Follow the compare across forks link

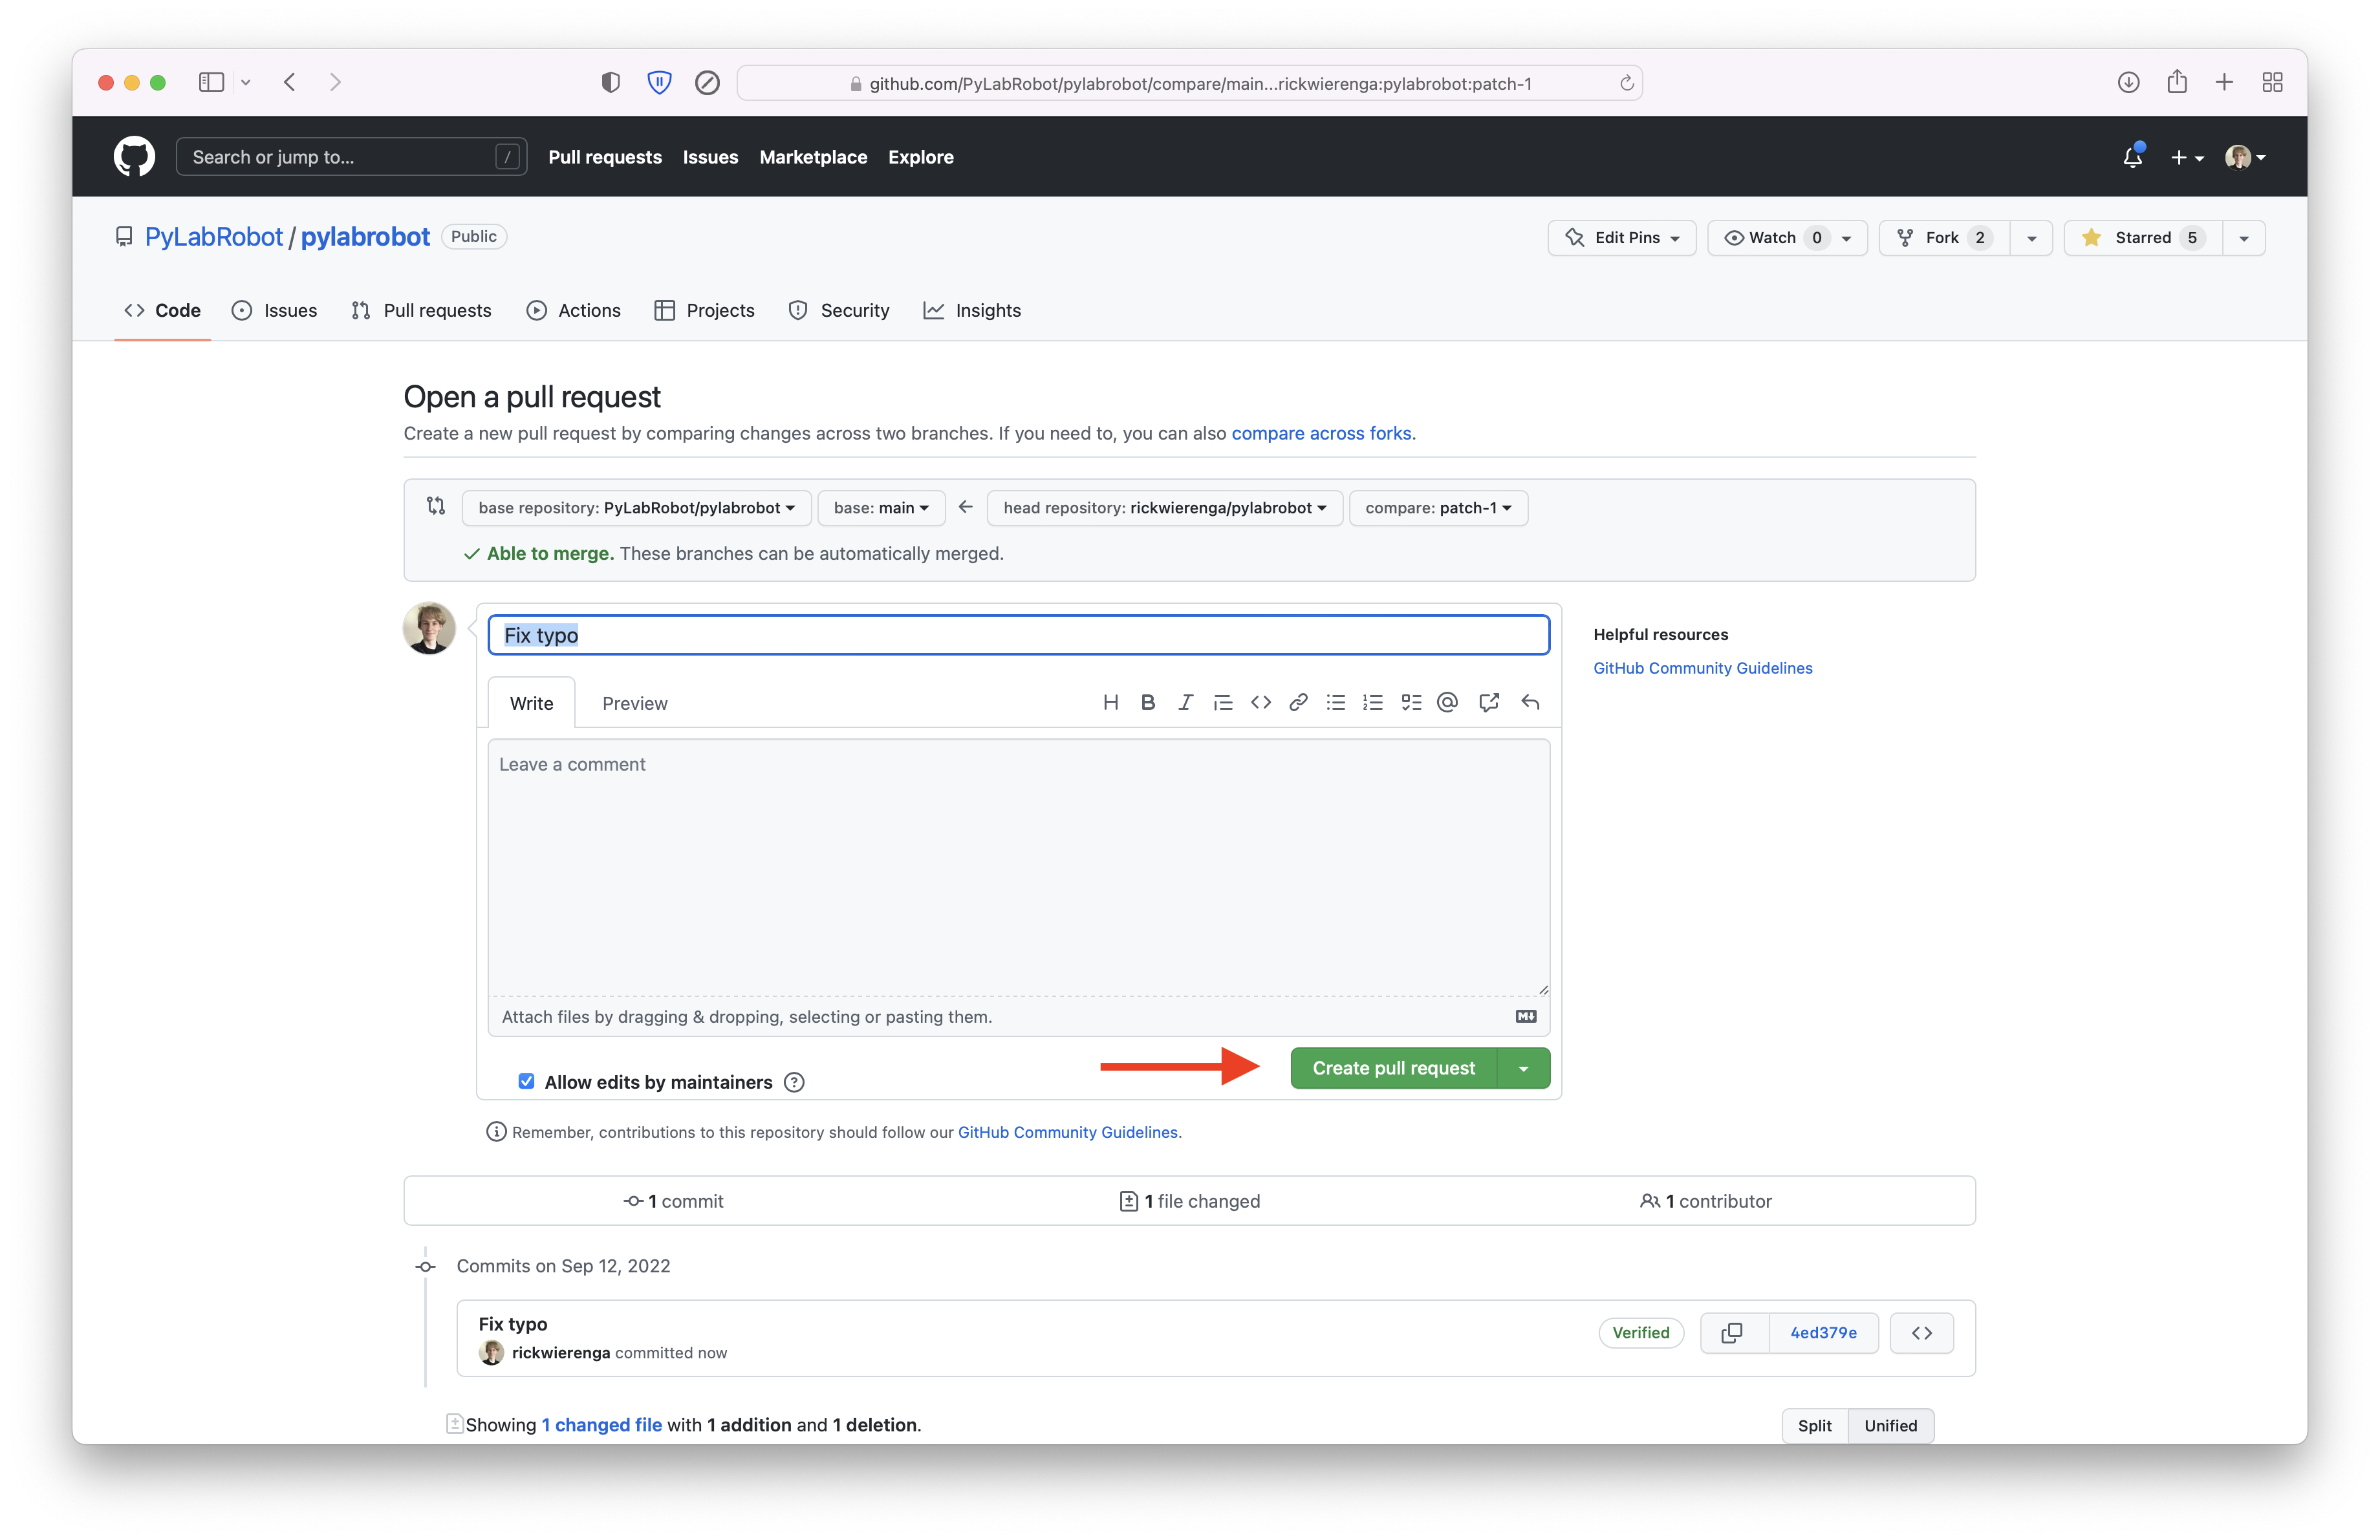[x=1322, y=433]
